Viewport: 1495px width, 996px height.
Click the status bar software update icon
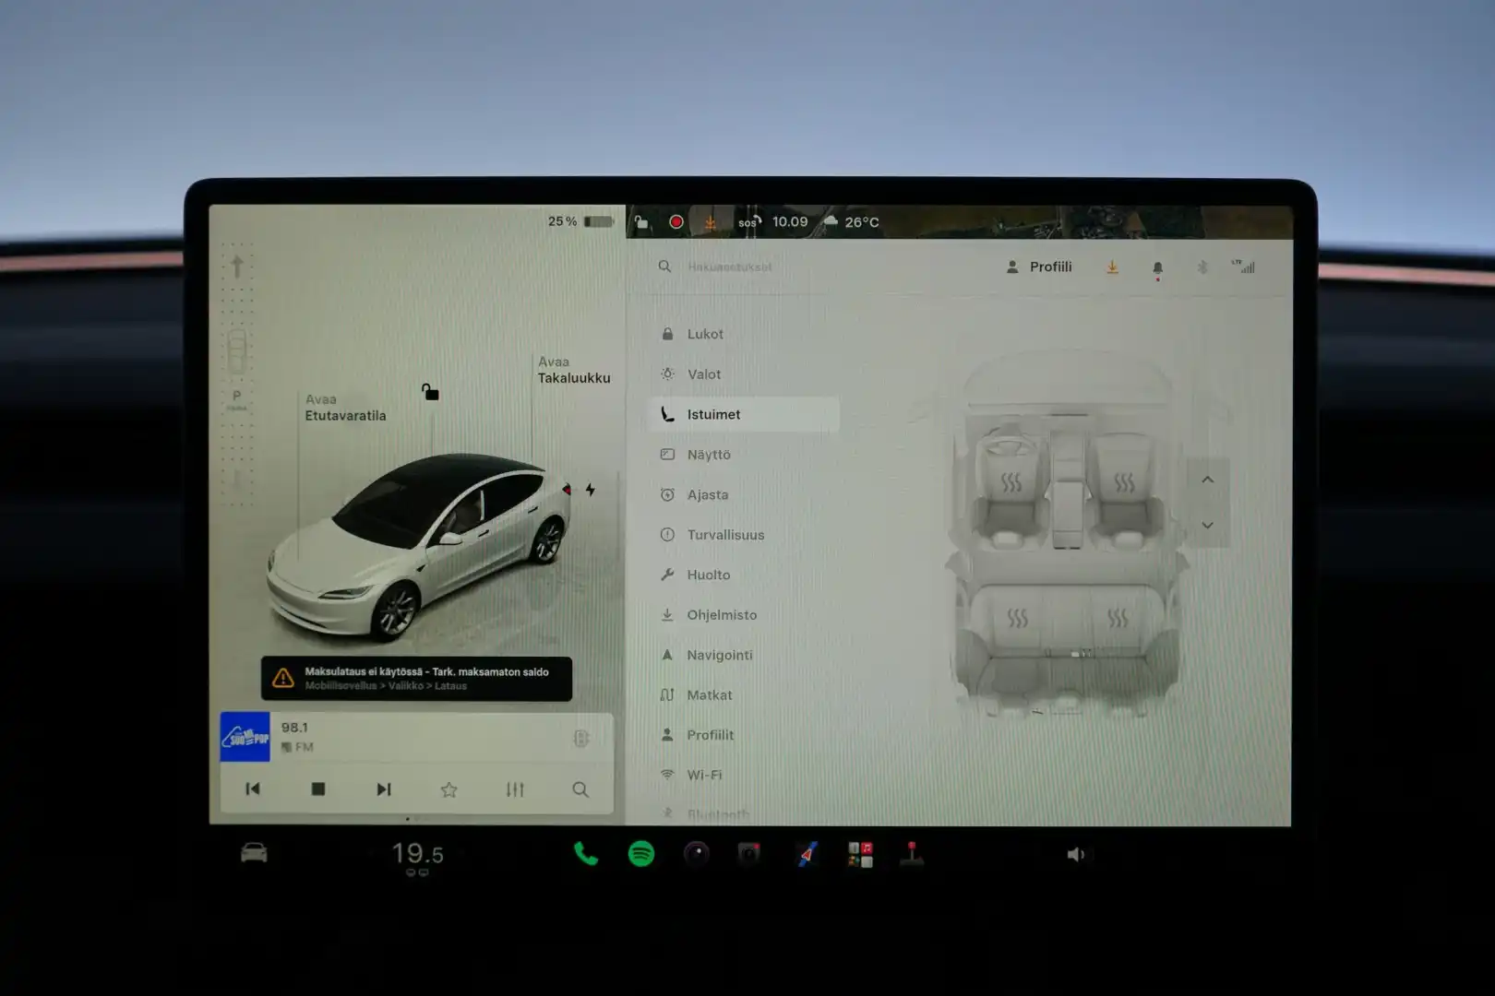pos(711,222)
